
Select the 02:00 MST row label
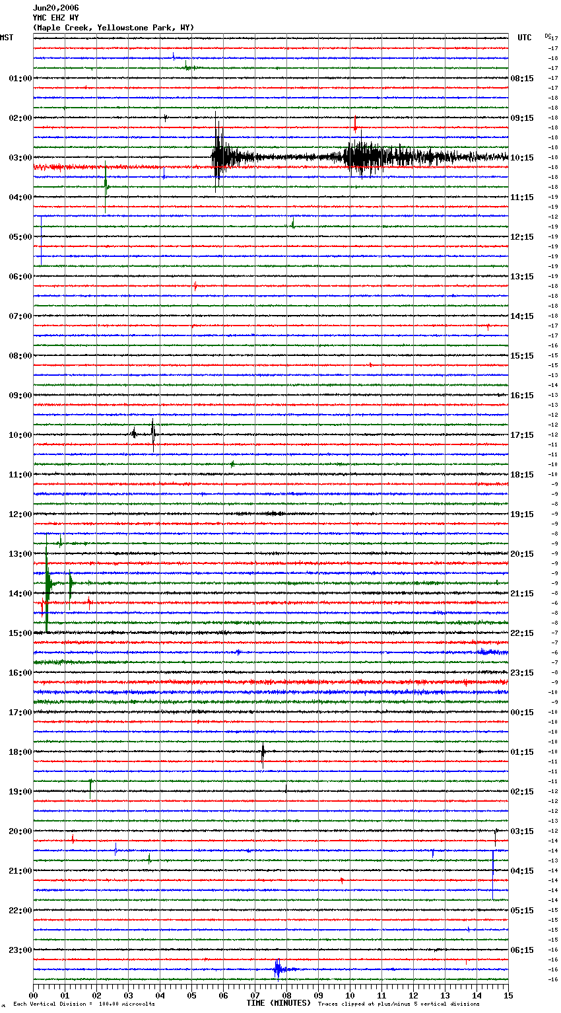[x=20, y=118]
